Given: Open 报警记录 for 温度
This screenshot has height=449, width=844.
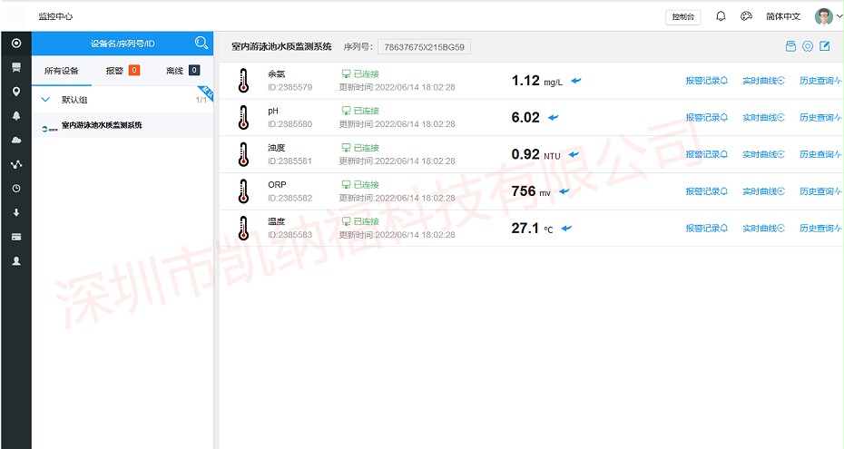Looking at the screenshot, I should (706, 228).
